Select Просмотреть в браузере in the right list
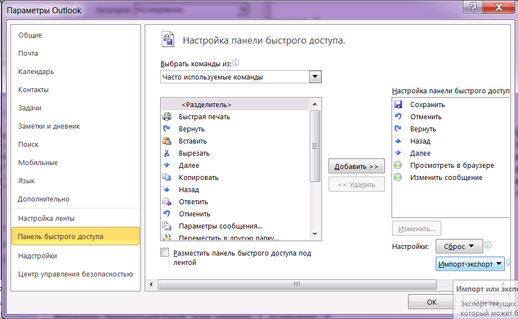The image size is (518, 319). click(451, 165)
